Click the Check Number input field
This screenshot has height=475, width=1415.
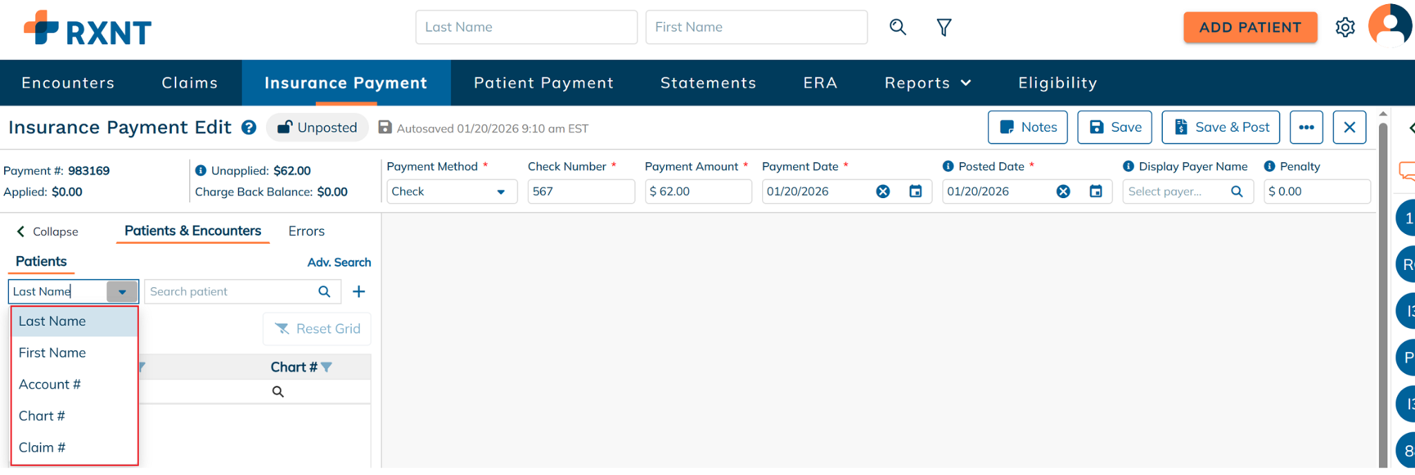580,191
